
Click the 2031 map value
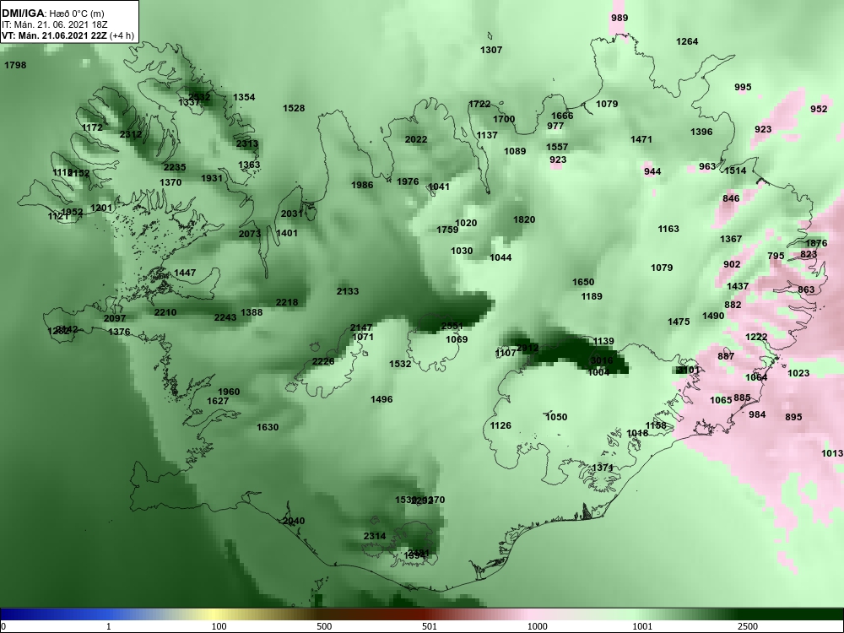point(292,214)
